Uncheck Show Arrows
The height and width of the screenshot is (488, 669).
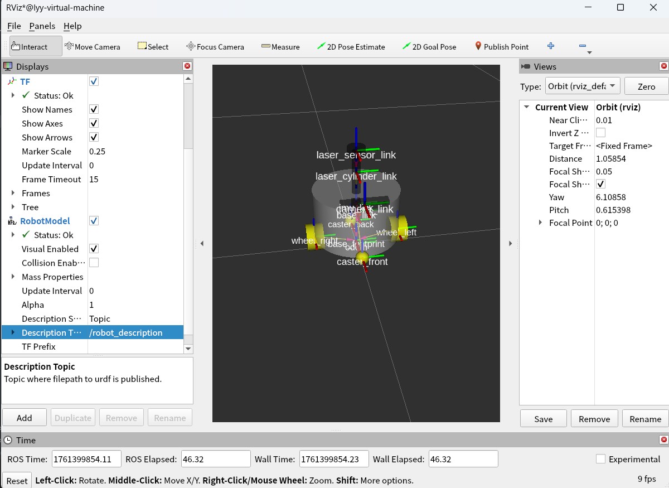coord(94,137)
